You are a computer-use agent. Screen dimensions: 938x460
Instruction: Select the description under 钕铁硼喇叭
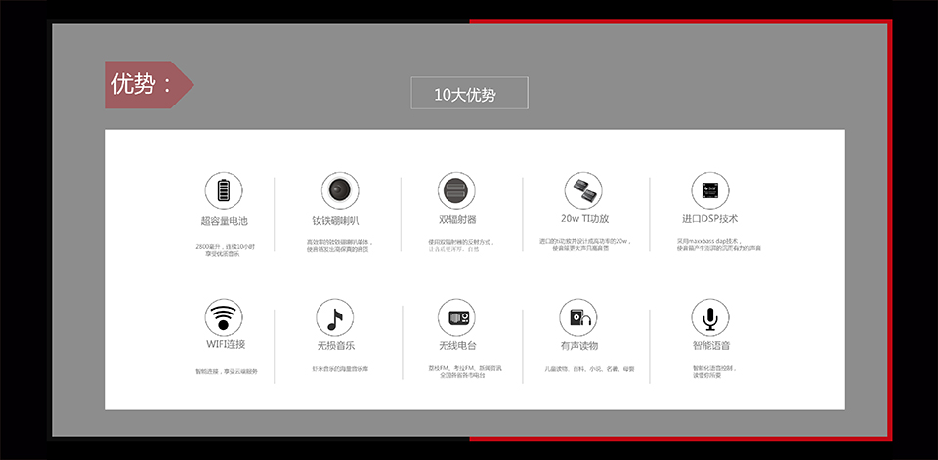(339, 246)
